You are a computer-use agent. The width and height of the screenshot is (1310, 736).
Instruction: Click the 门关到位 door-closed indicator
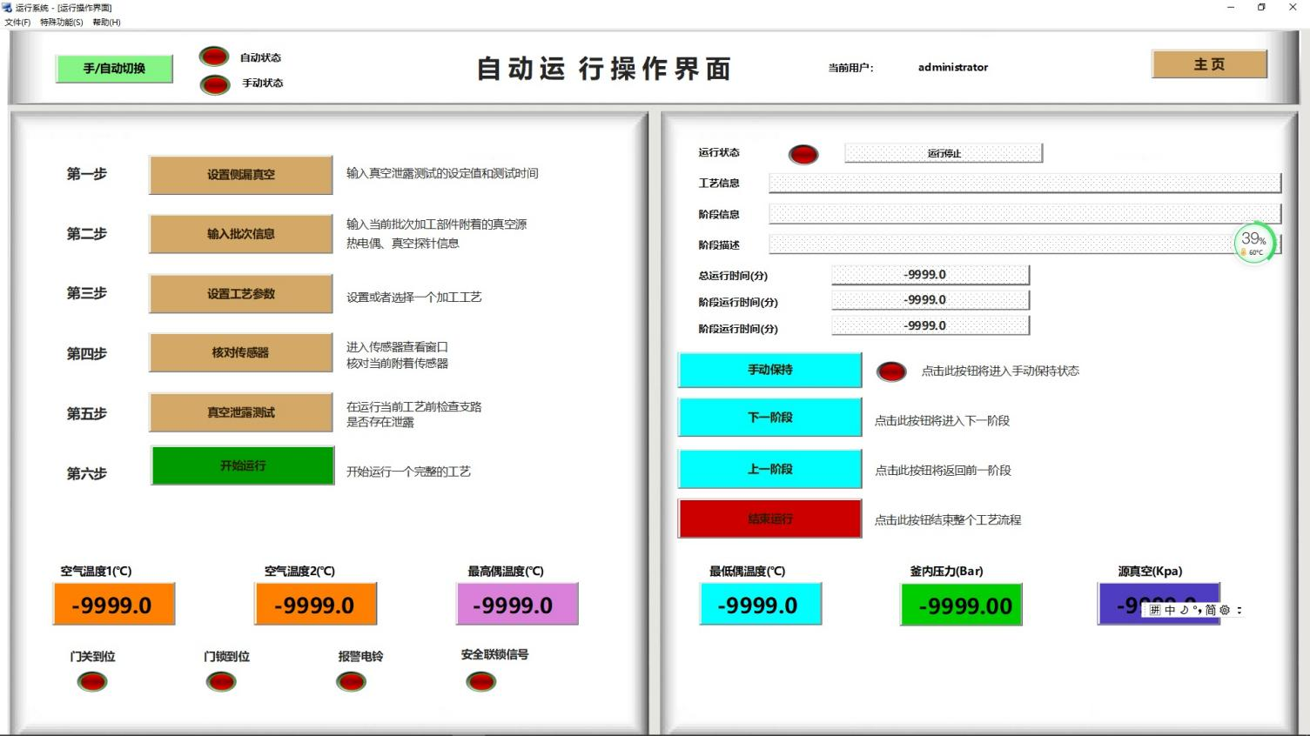tap(91, 681)
